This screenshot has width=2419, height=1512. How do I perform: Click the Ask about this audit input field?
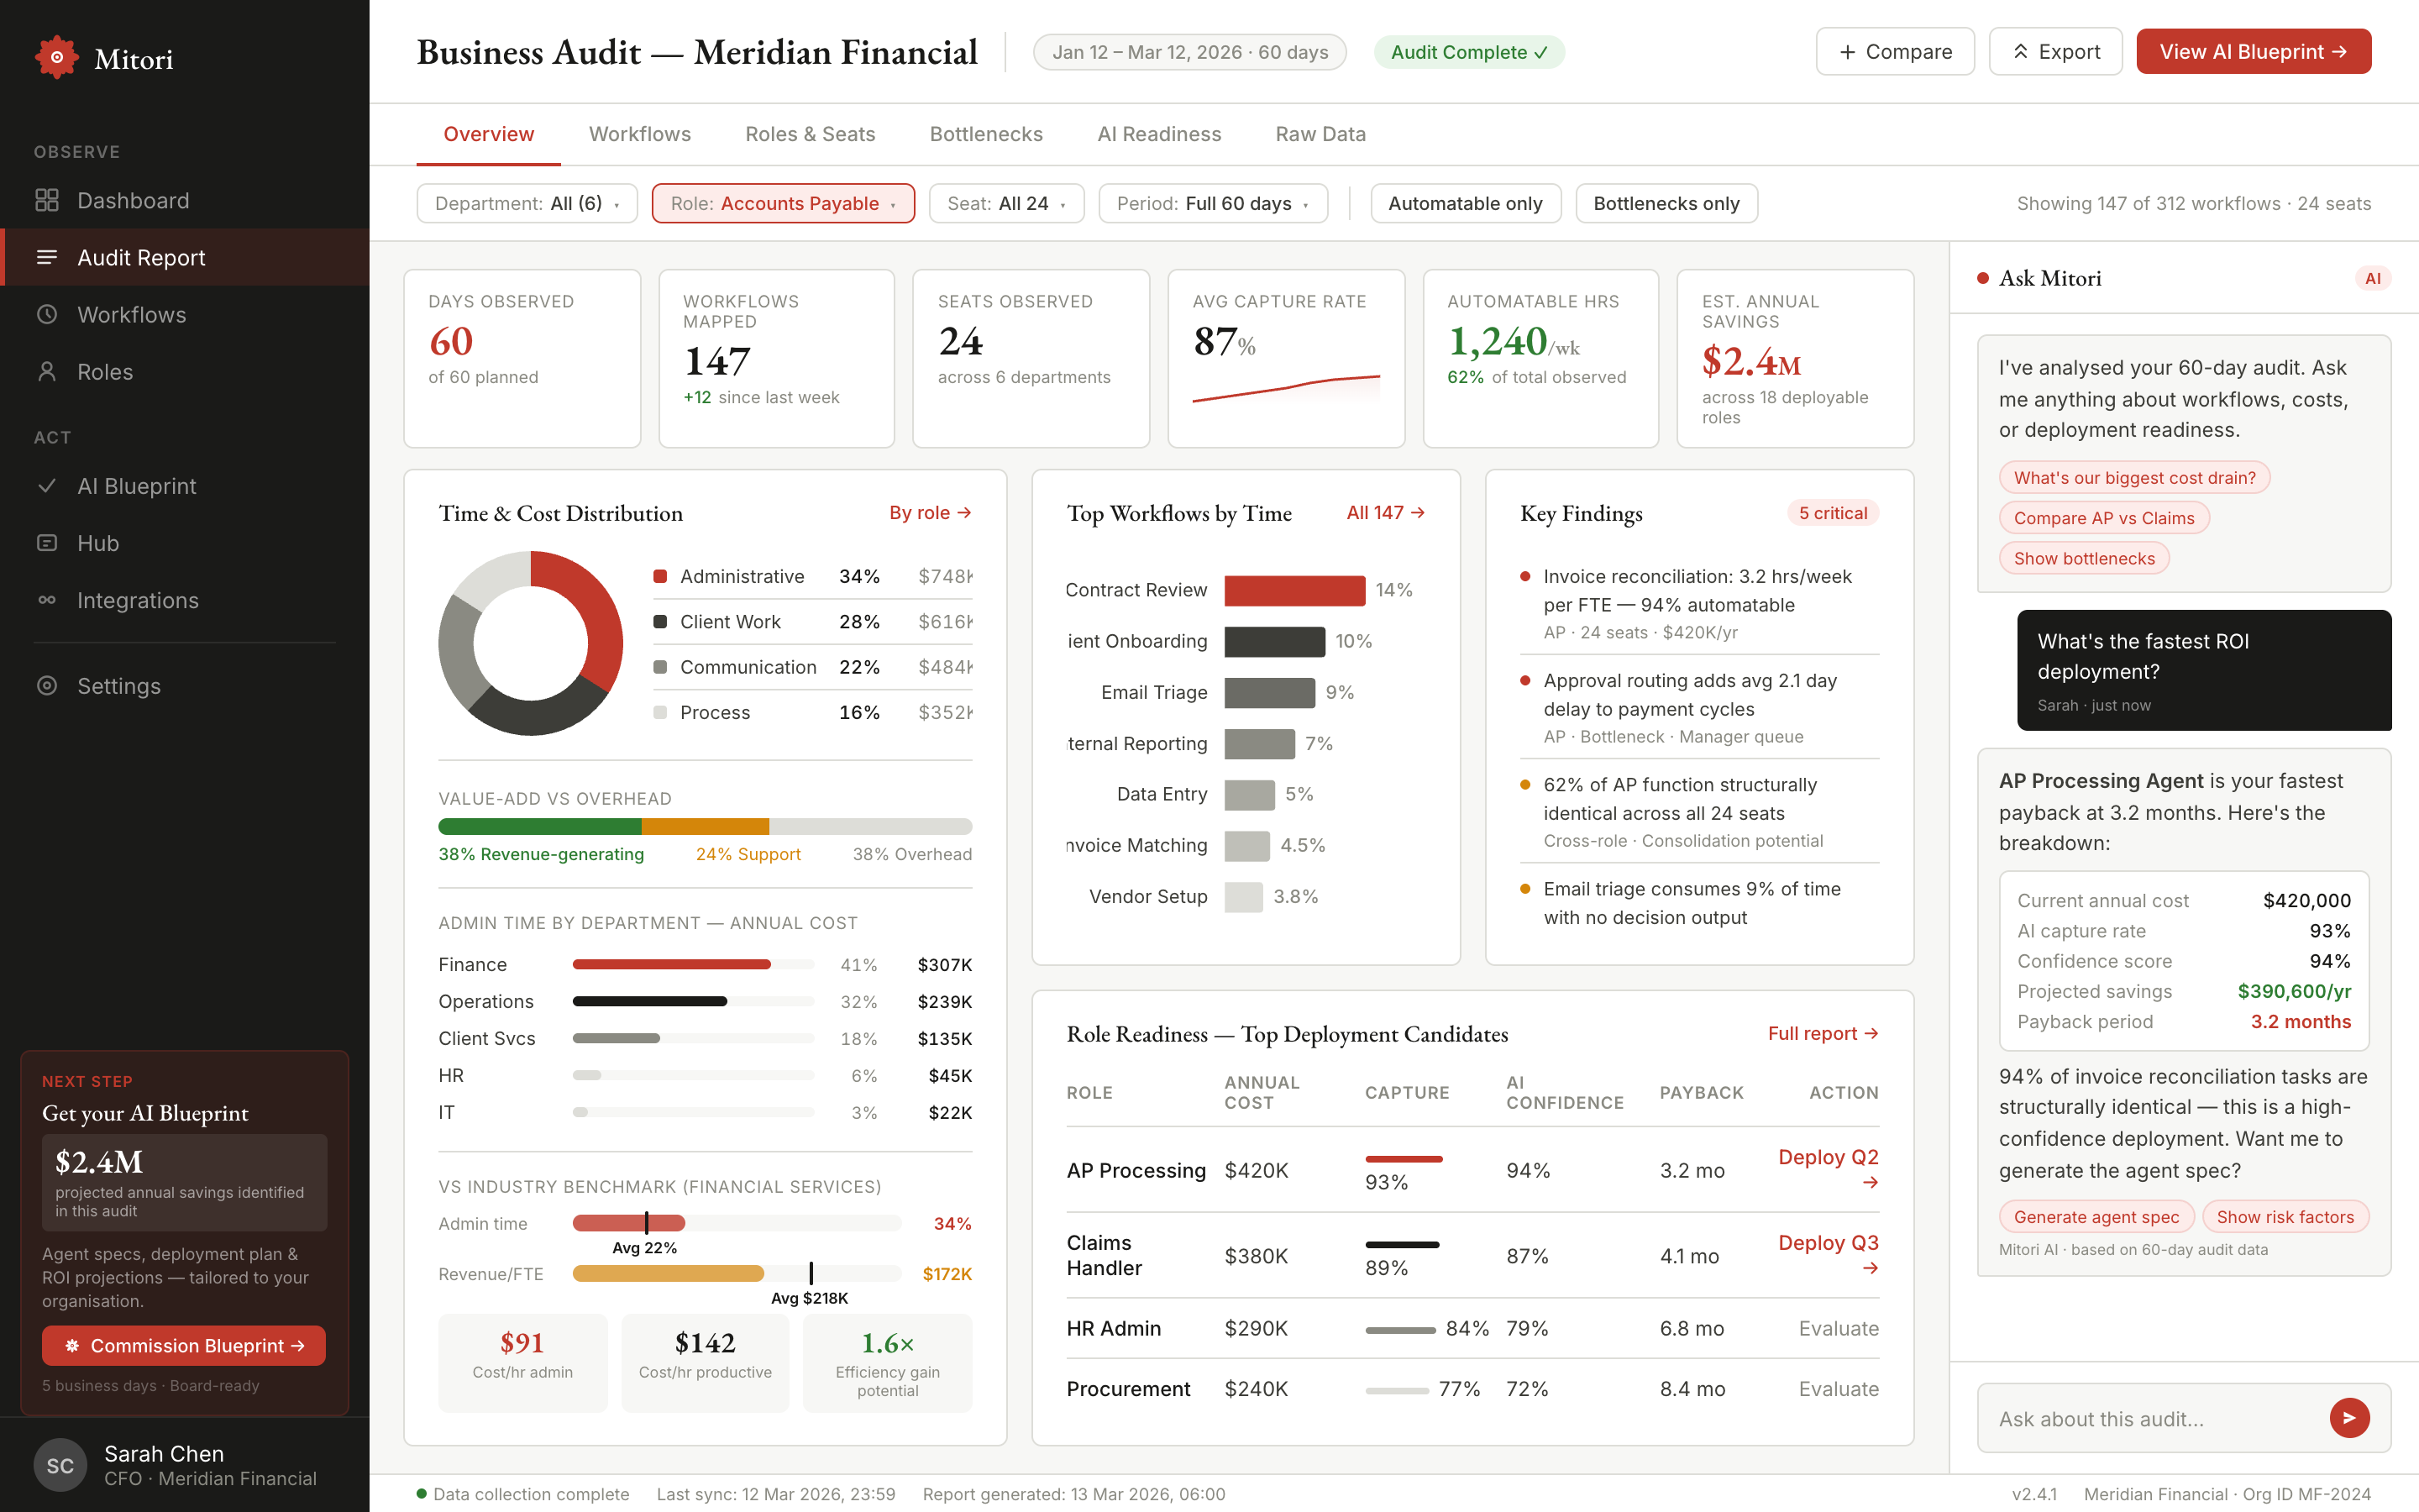click(x=2149, y=1418)
